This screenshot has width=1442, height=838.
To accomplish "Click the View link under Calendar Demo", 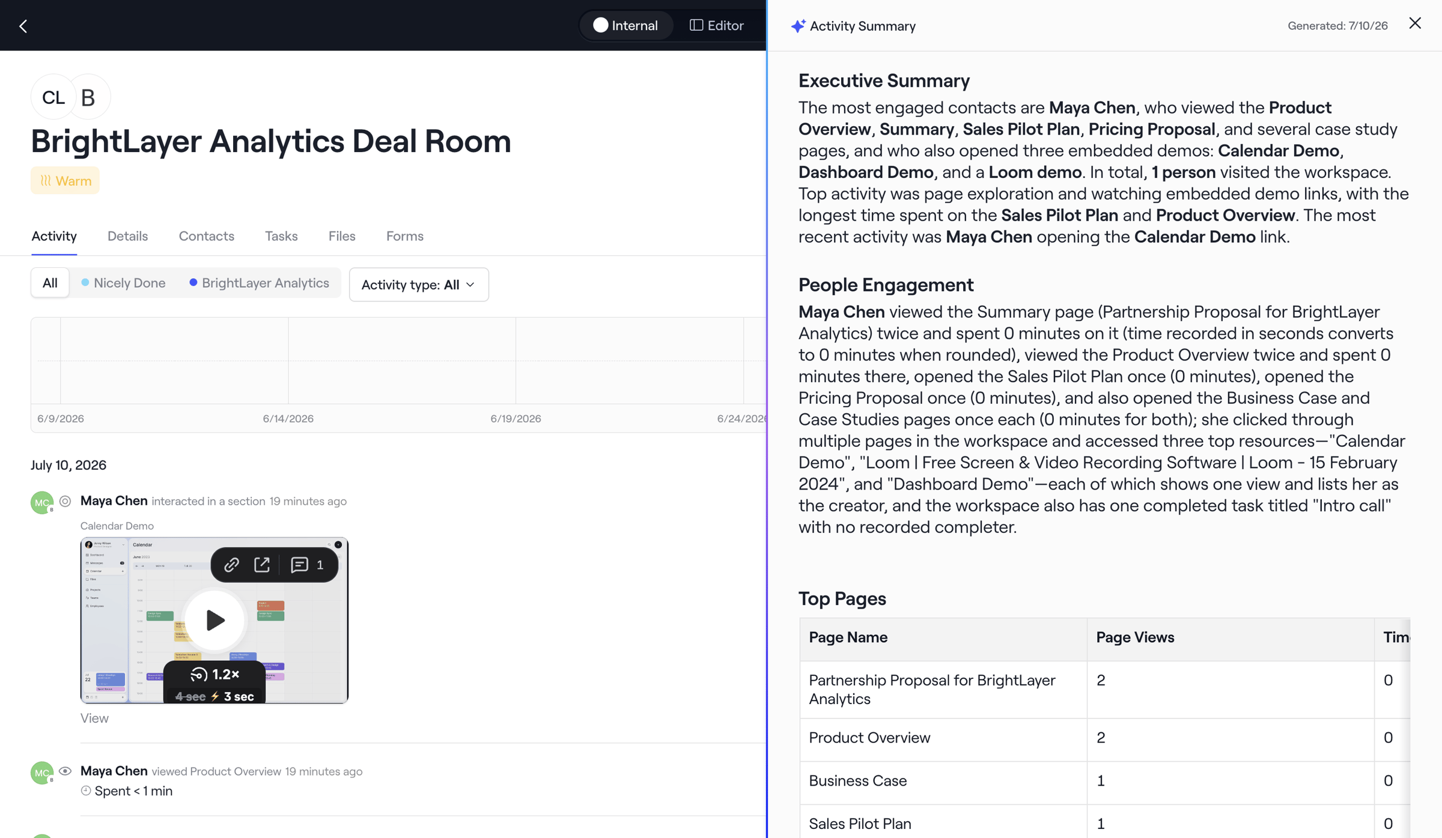I will click(x=94, y=718).
